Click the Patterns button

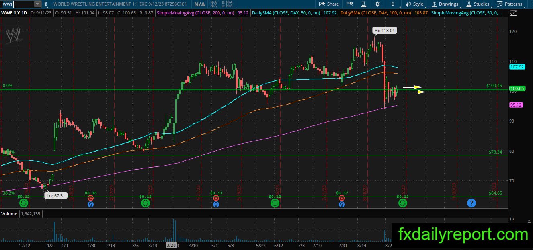coord(510,4)
